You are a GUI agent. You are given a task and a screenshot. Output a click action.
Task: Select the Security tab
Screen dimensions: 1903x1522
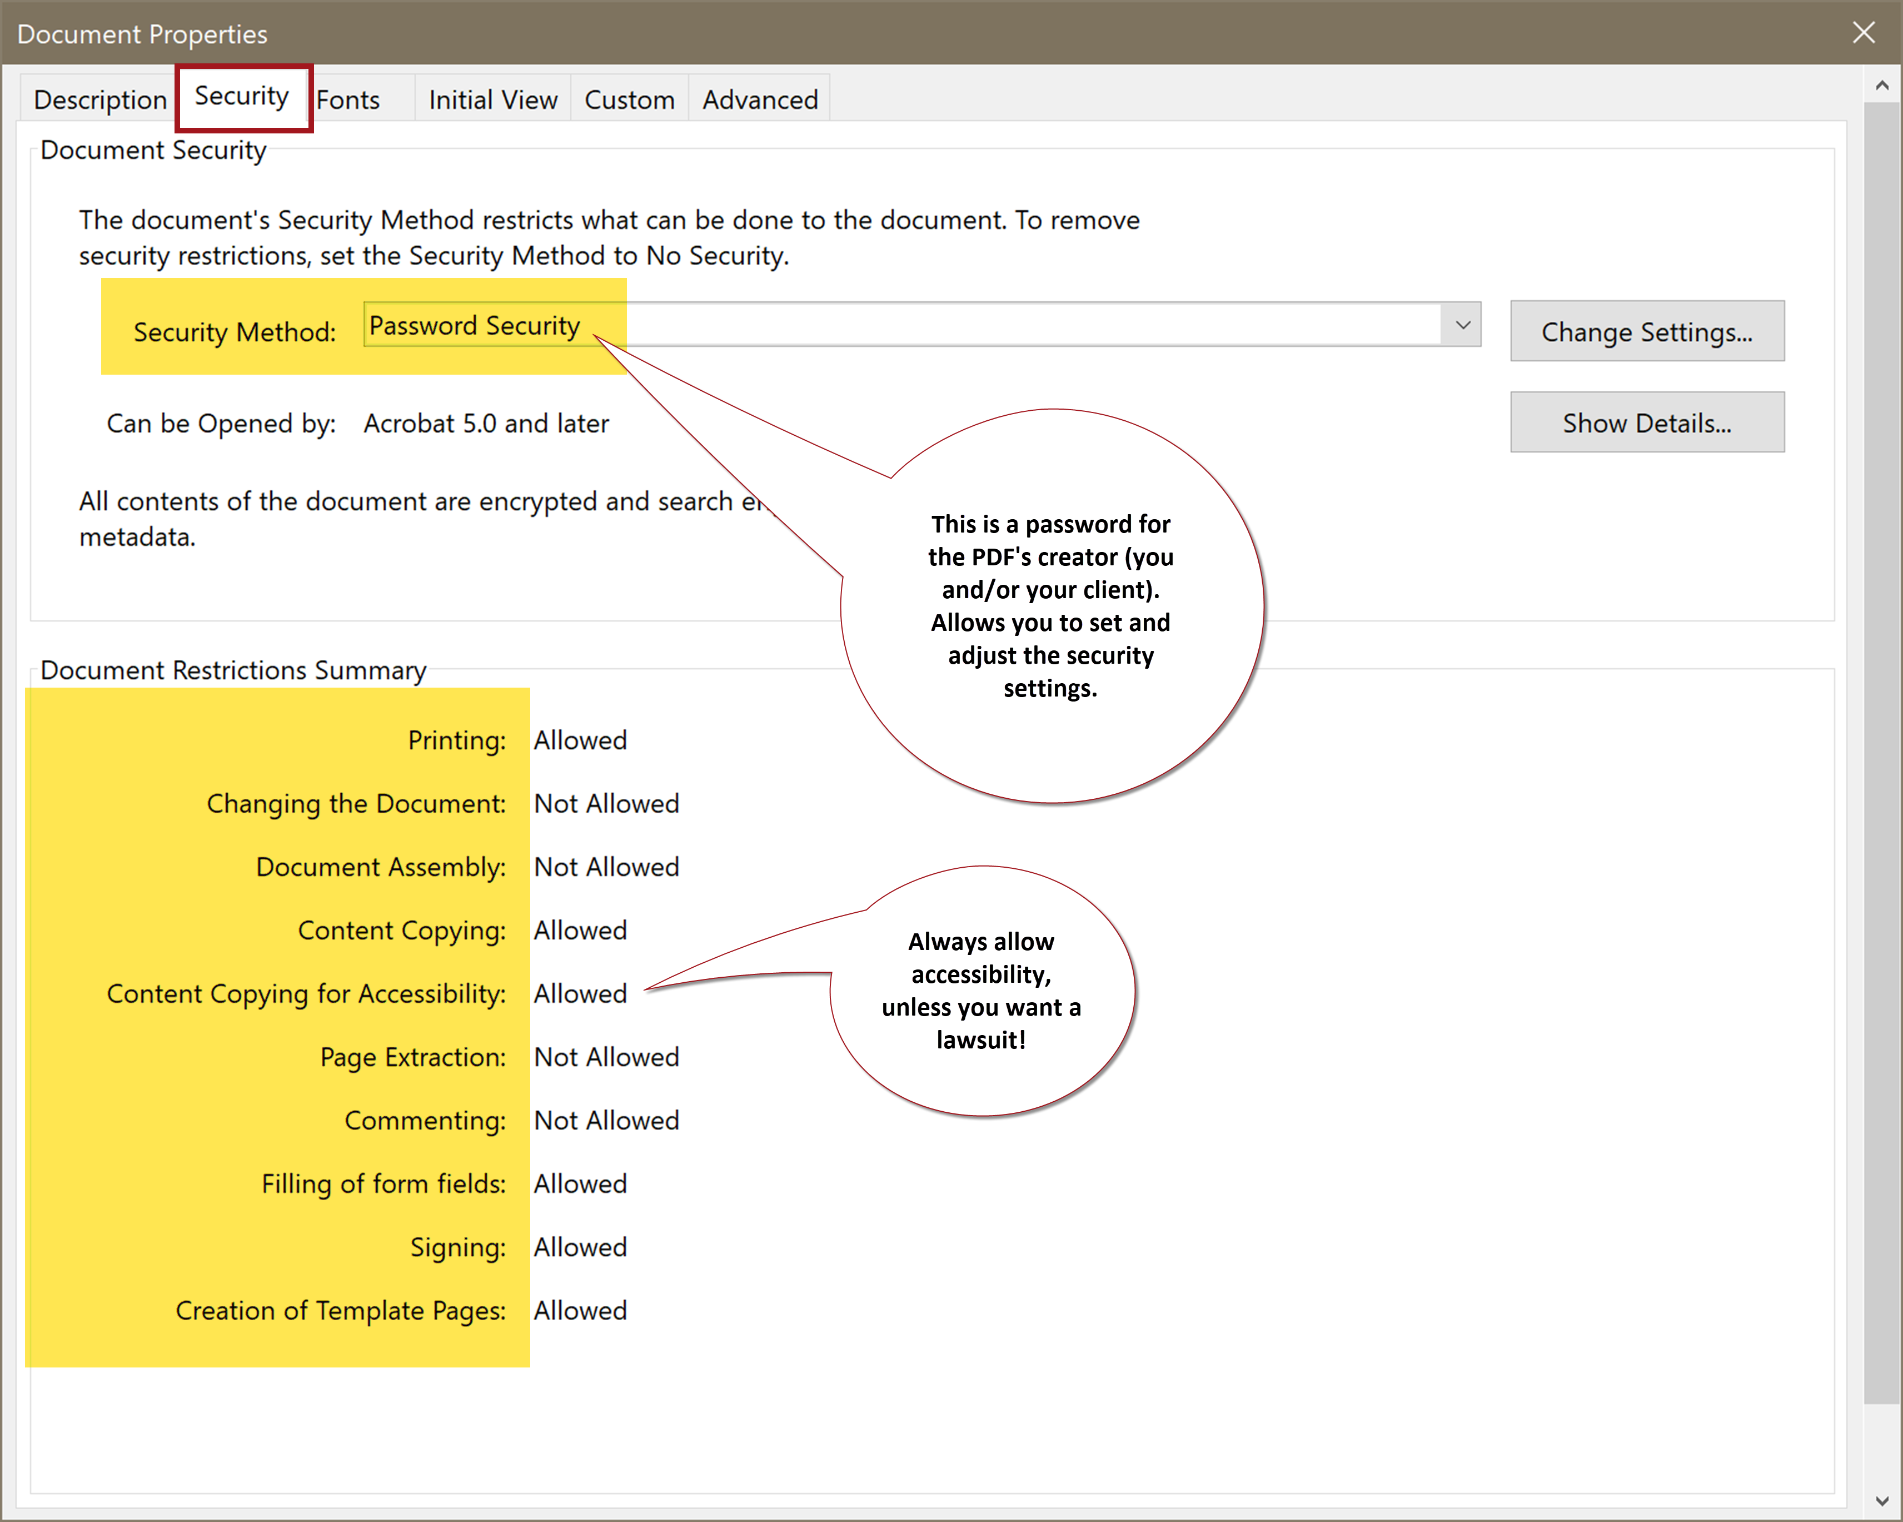(x=242, y=97)
